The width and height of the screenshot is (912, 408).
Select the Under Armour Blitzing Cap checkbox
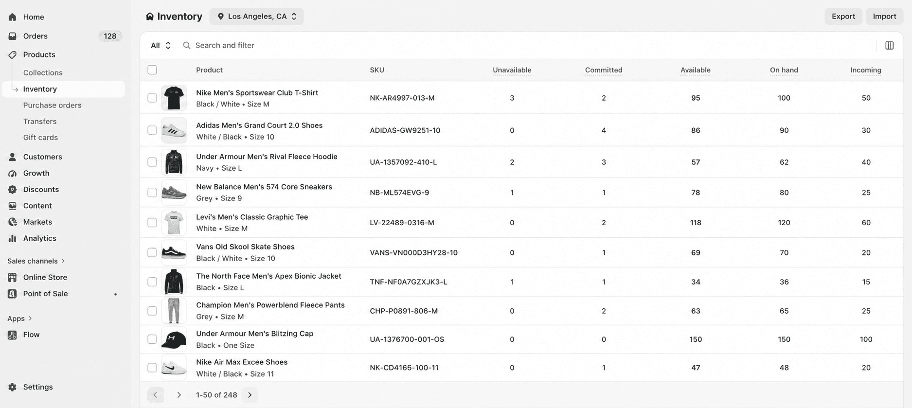(152, 339)
